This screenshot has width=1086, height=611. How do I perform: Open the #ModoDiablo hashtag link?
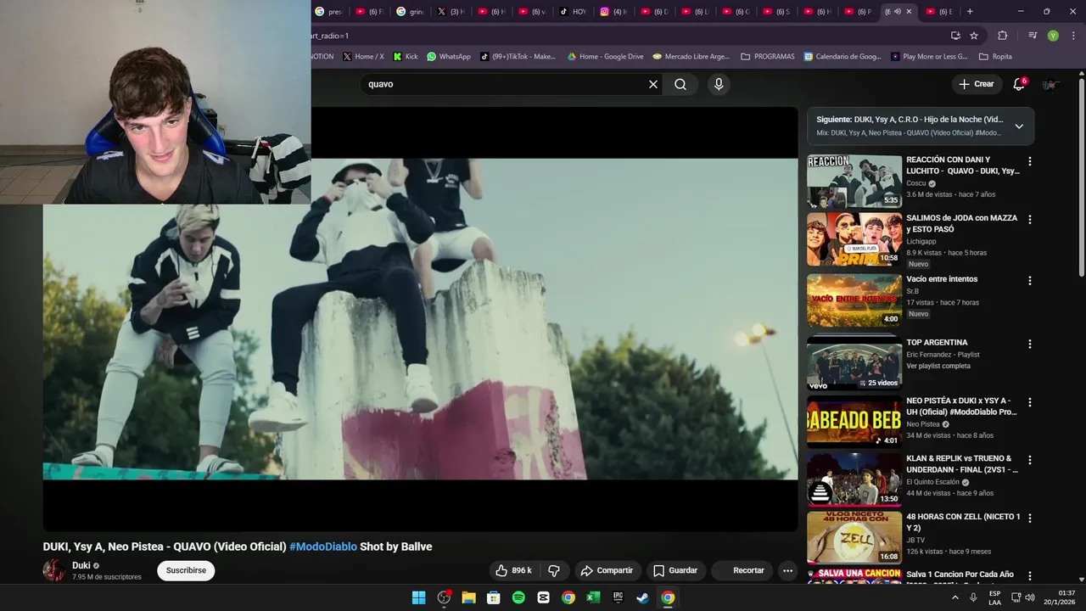coord(323,547)
